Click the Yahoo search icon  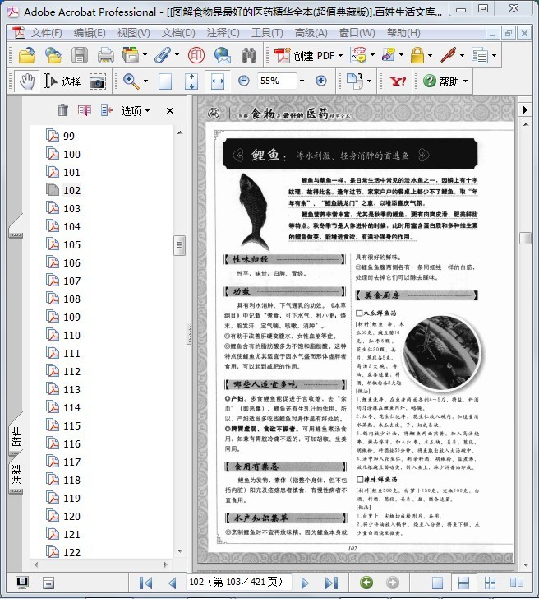pyautogui.click(x=398, y=81)
